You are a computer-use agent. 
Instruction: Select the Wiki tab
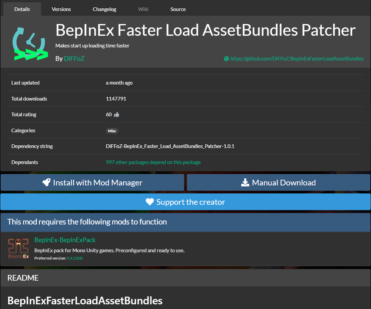(143, 9)
